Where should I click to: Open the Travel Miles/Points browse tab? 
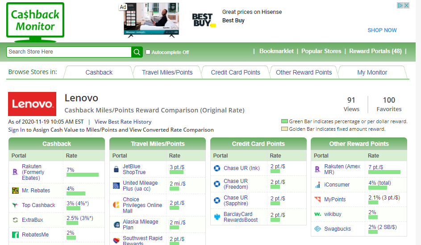[167, 72]
